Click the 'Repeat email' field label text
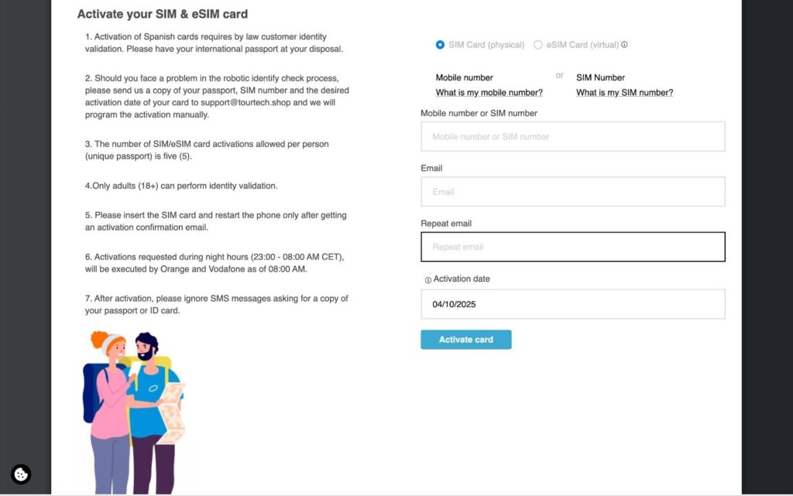This screenshot has width=793, height=496. tap(446, 224)
